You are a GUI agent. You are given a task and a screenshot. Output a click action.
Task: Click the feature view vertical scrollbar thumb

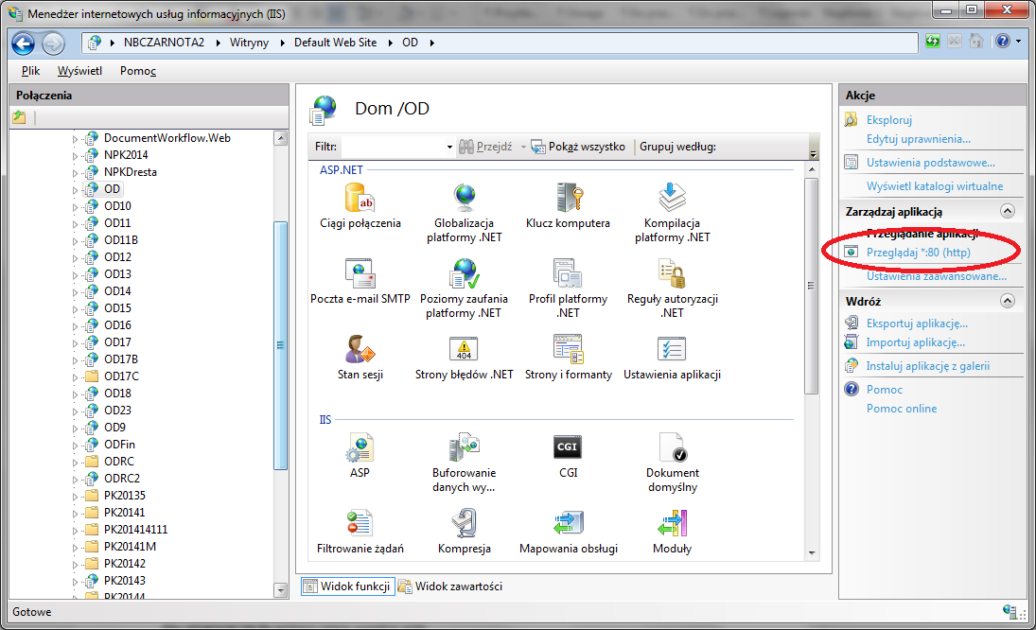(812, 286)
